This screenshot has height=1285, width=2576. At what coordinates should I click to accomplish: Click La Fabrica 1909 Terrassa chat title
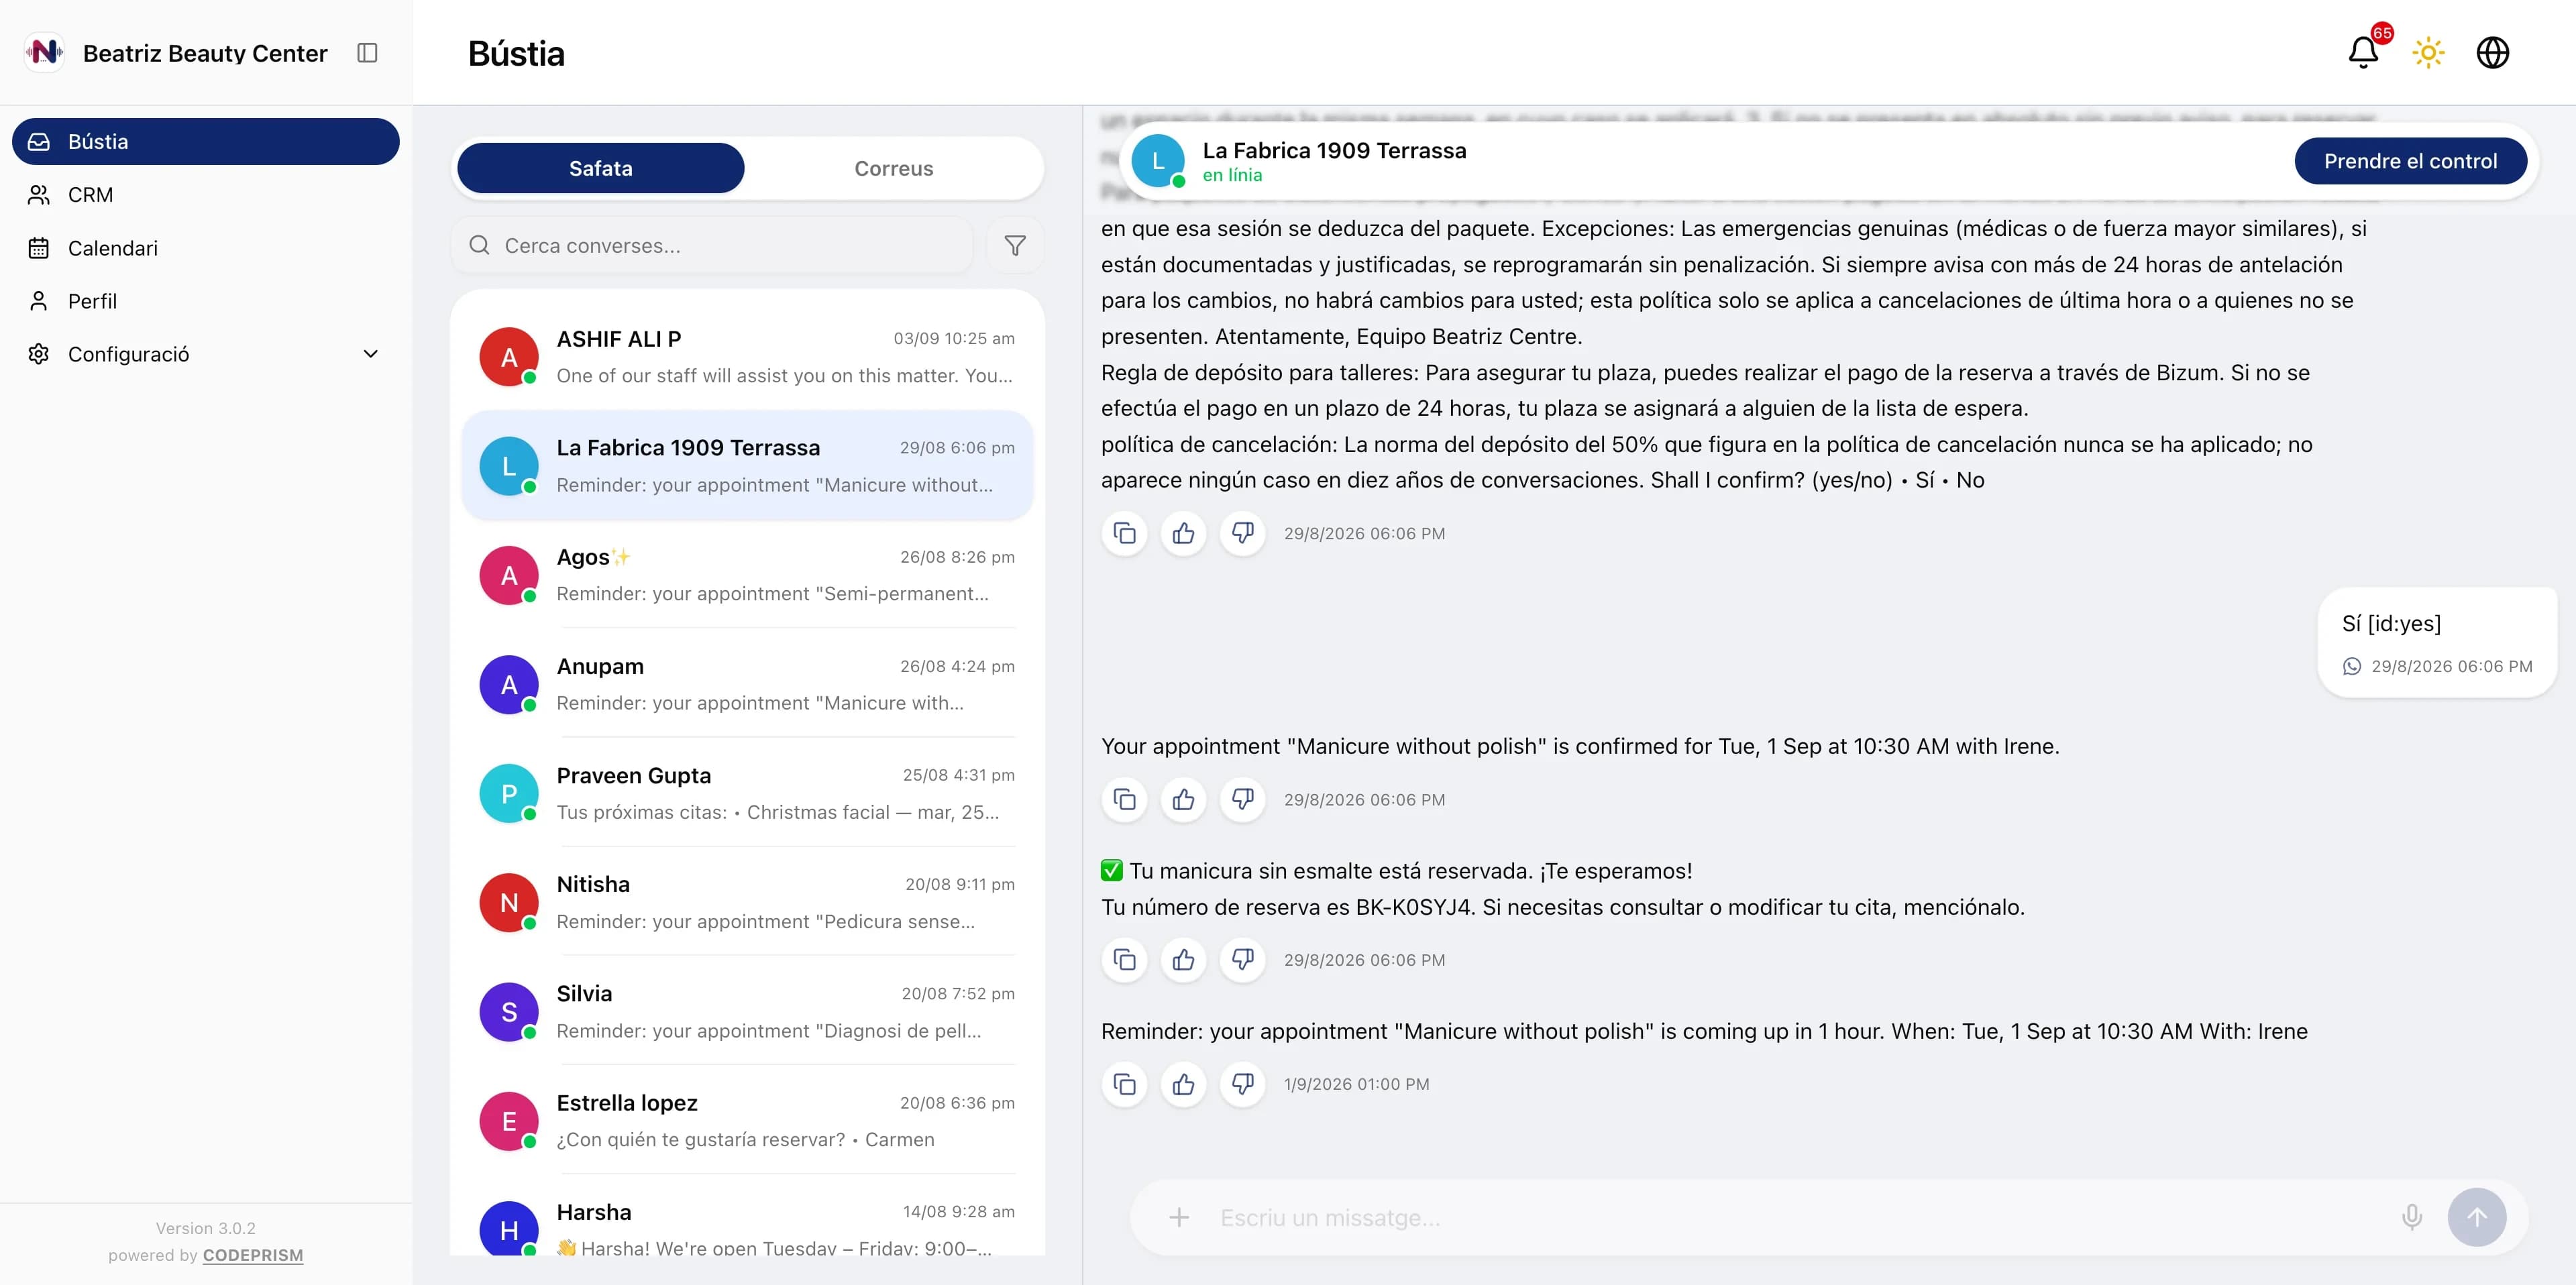[1334, 150]
